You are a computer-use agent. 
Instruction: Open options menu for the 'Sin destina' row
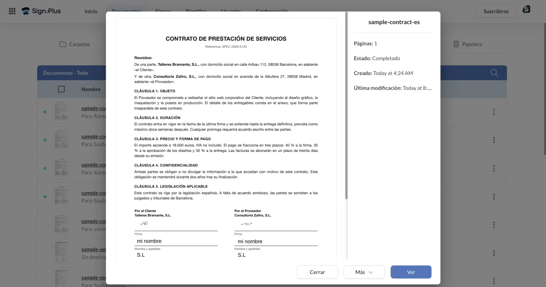point(494,253)
